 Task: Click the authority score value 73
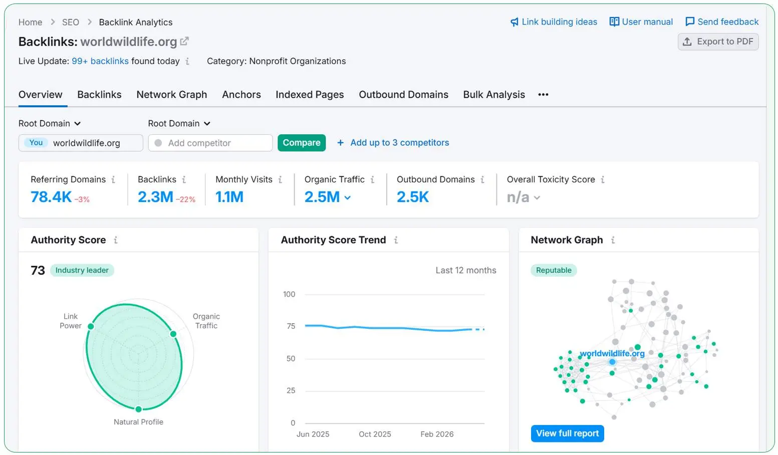[38, 271]
